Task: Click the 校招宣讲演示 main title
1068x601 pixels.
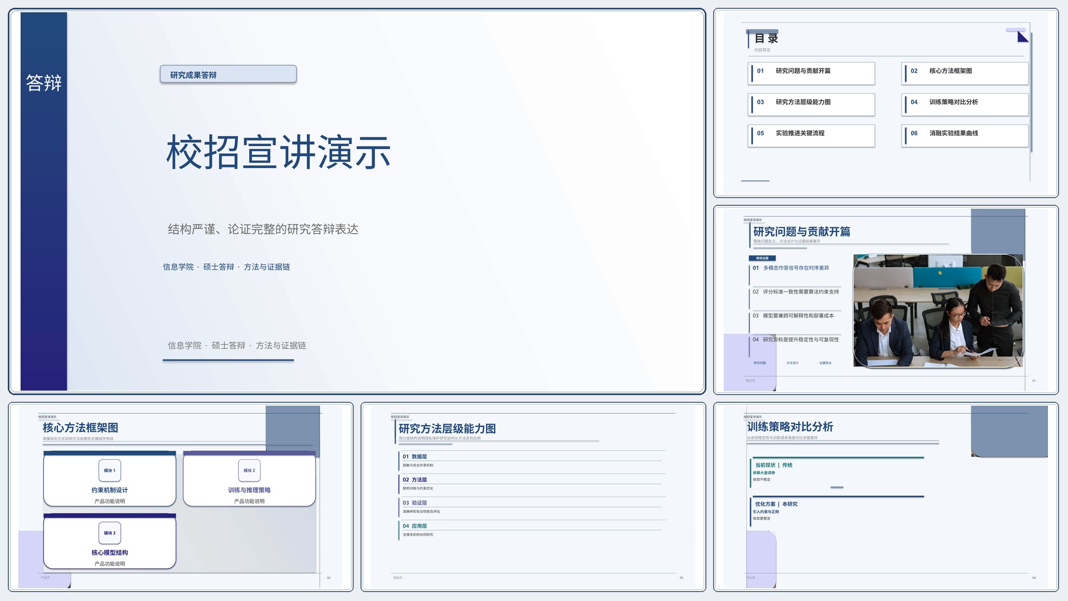Action: click(278, 152)
